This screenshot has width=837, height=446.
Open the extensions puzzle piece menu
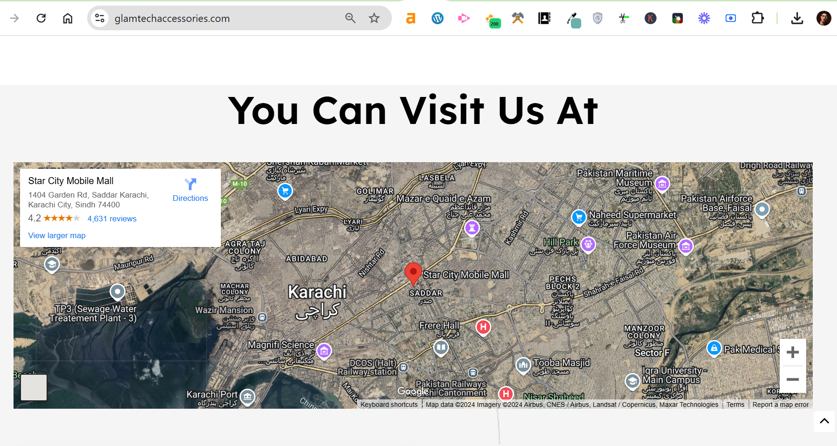tap(758, 18)
